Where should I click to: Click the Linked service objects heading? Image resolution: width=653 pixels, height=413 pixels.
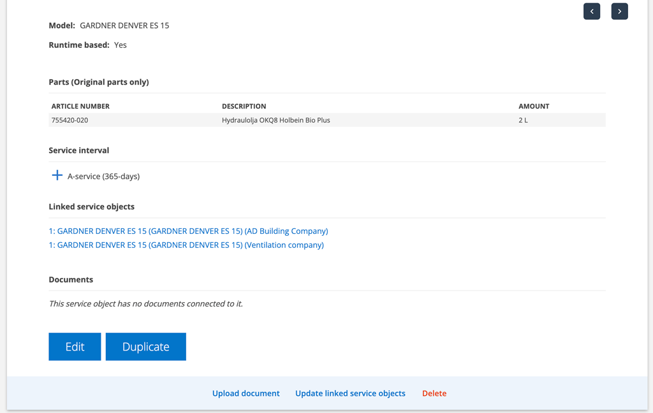92,207
